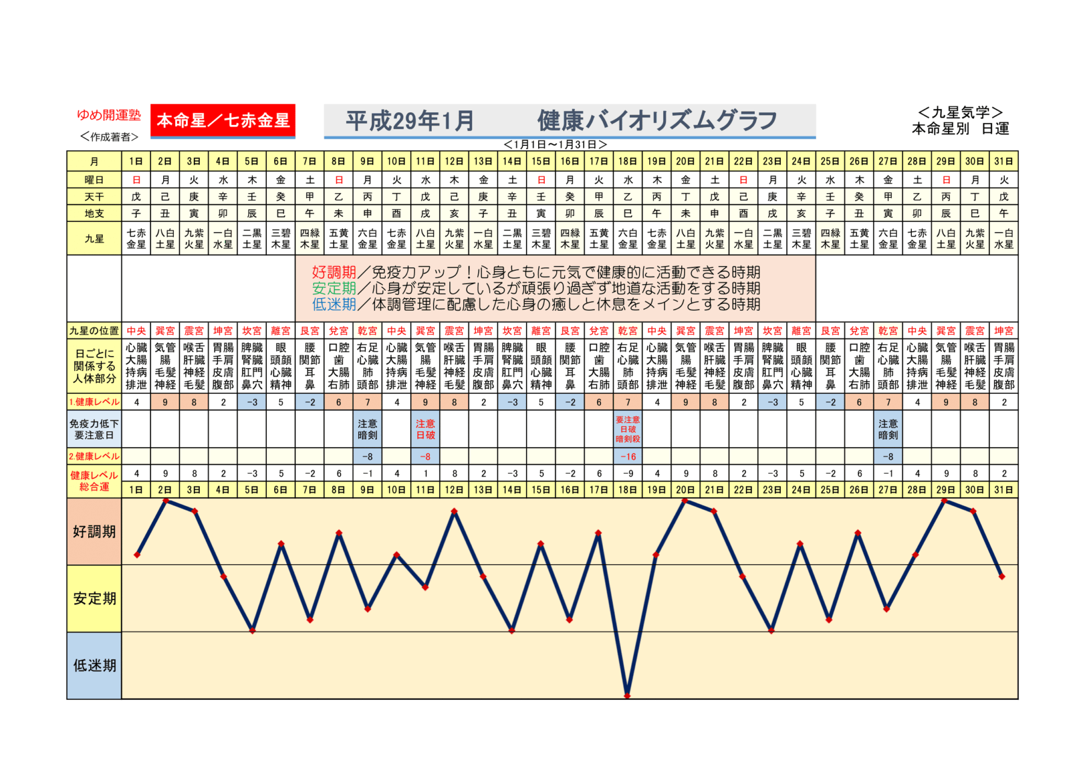Select the 2.健康レベル row label
The image size is (1087, 768).
click(x=94, y=457)
